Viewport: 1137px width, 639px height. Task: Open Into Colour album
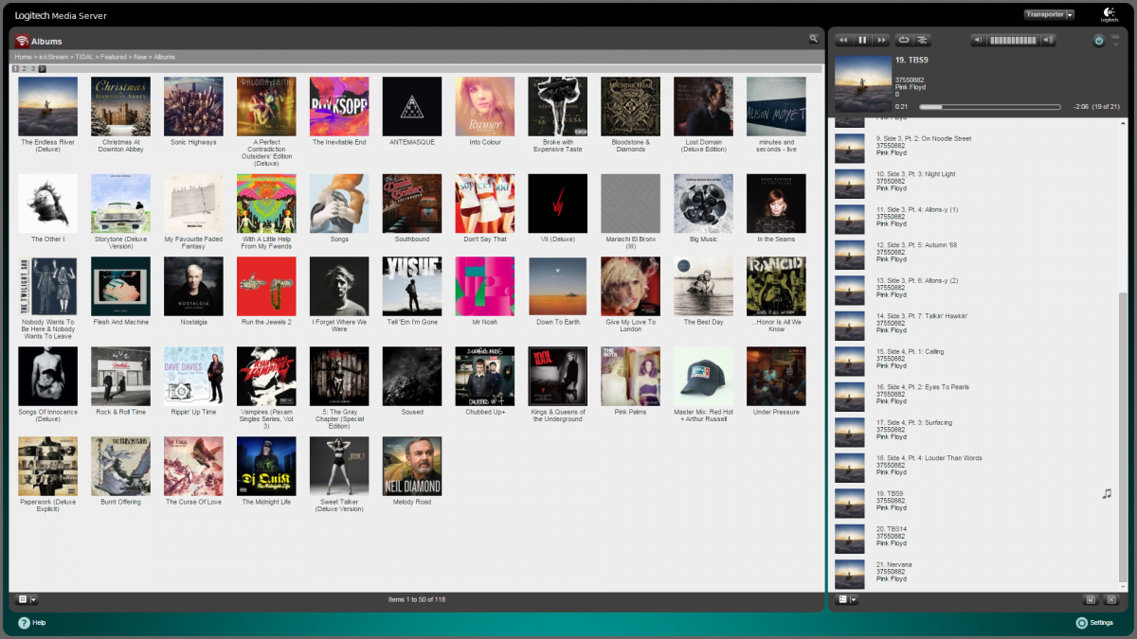(x=485, y=106)
